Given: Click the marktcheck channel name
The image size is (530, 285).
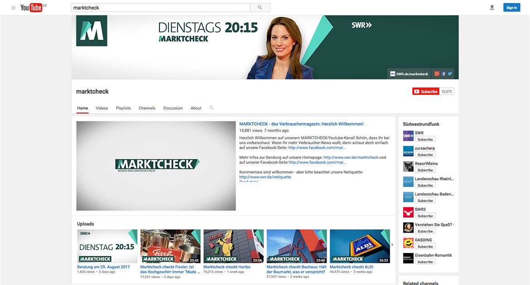Looking at the screenshot, I should click(92, 91).
